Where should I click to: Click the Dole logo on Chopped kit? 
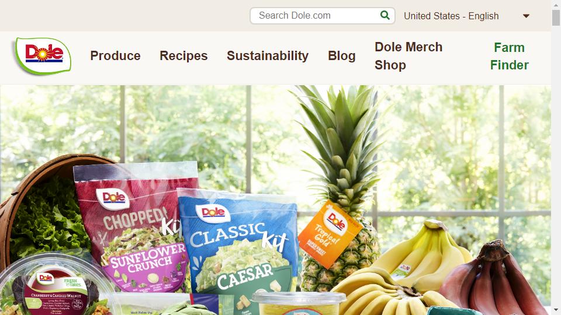coord(113,198)
